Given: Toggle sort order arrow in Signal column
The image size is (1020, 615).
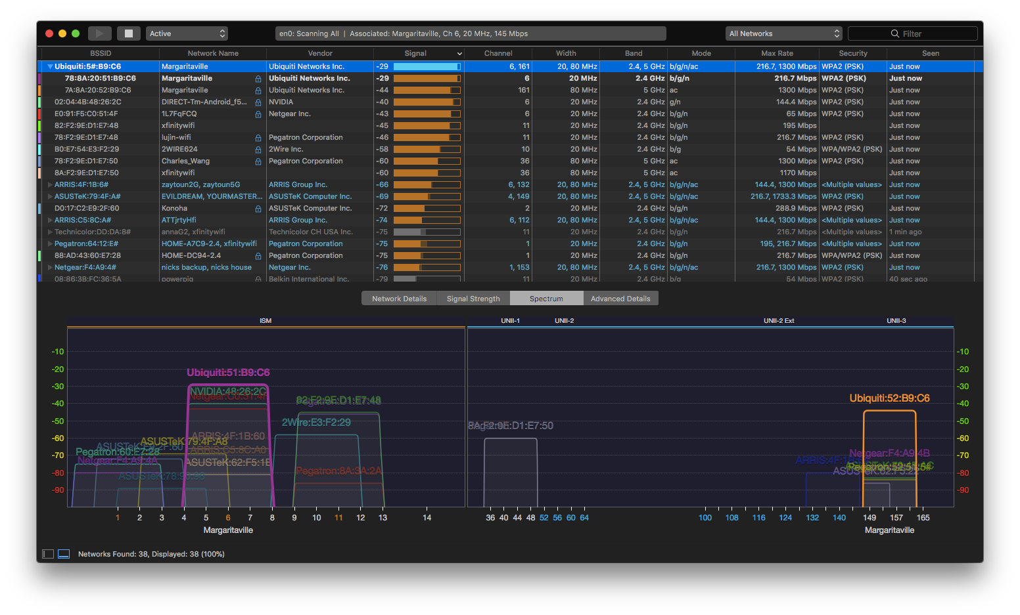Looking at the screenshot, I should coord(459,54).
